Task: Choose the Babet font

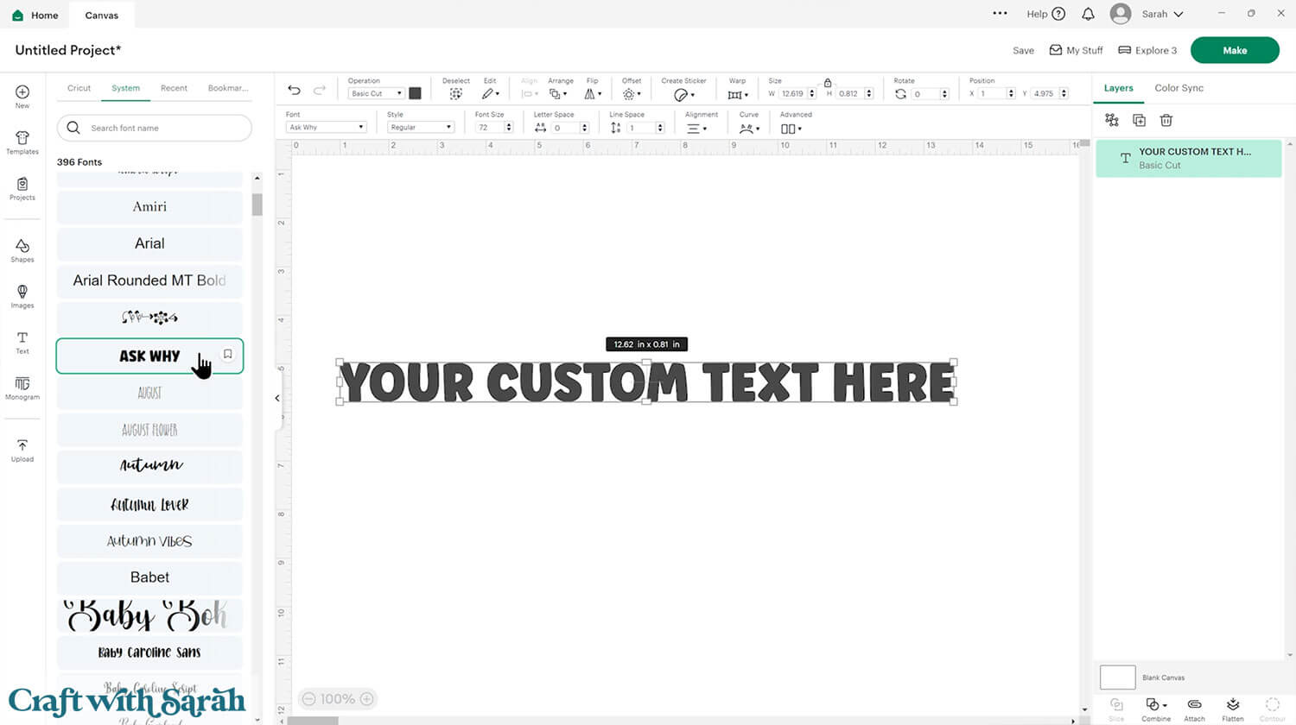Action: click(149, 577)
